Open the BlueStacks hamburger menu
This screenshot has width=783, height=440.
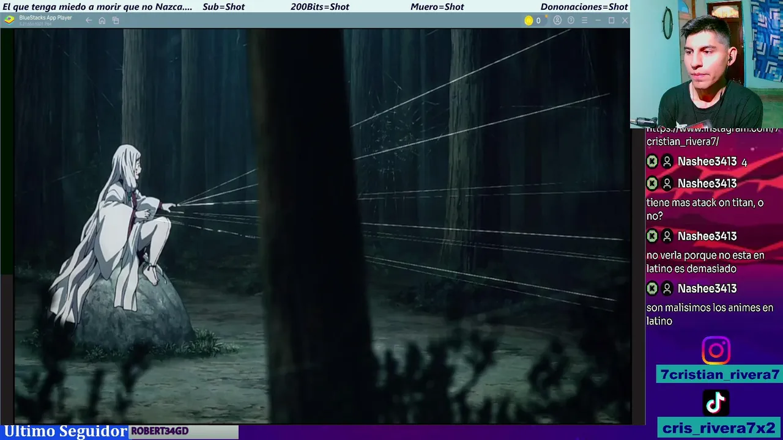coord(584,20)
